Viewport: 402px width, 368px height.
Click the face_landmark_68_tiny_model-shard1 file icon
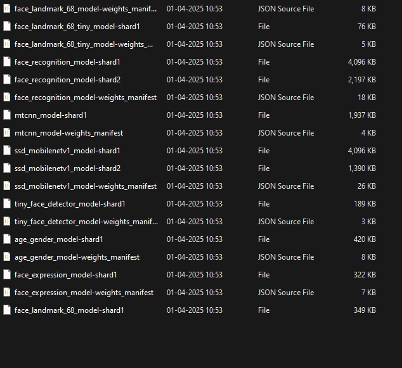[7, 27]
